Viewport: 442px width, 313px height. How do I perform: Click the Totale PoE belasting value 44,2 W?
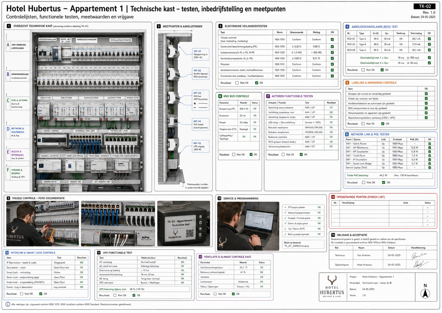383,175
